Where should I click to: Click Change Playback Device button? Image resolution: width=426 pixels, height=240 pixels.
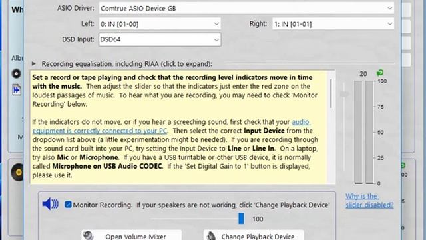[x=254, y=235]
